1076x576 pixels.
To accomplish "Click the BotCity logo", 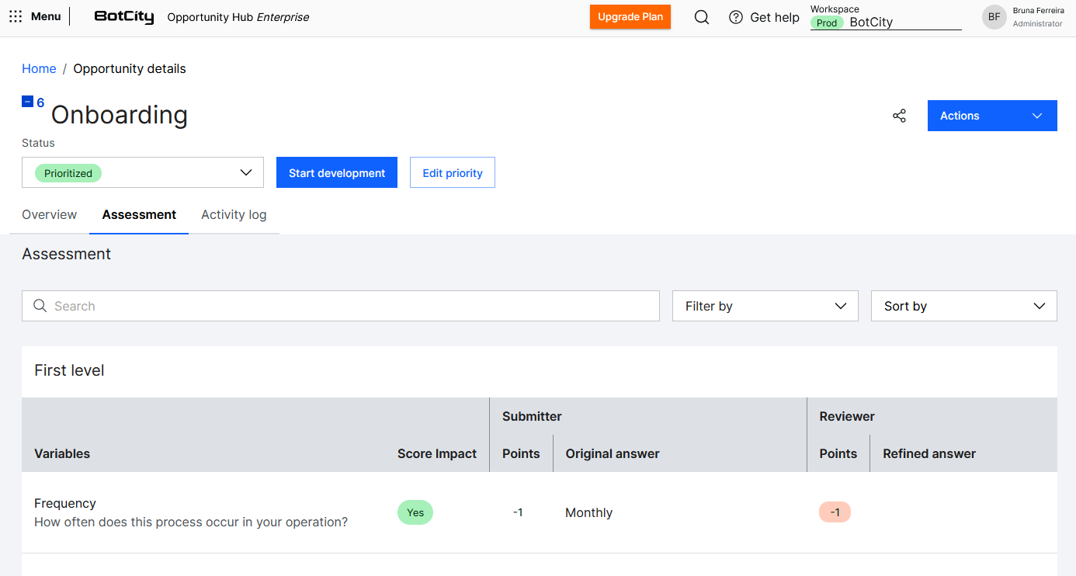I will pos(123,17).
